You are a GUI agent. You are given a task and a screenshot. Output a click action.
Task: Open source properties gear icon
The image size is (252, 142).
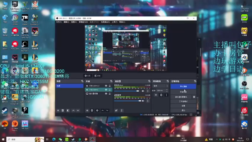pyautogui.click(x=97, y=110)
